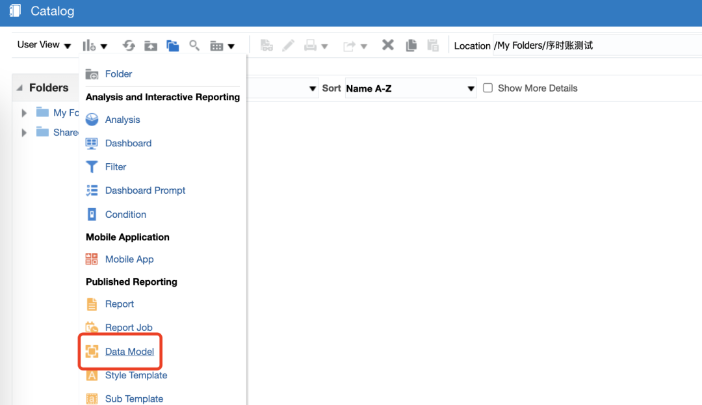
Task: Click the Copy icon in toolbar
Action: [411, 46]
